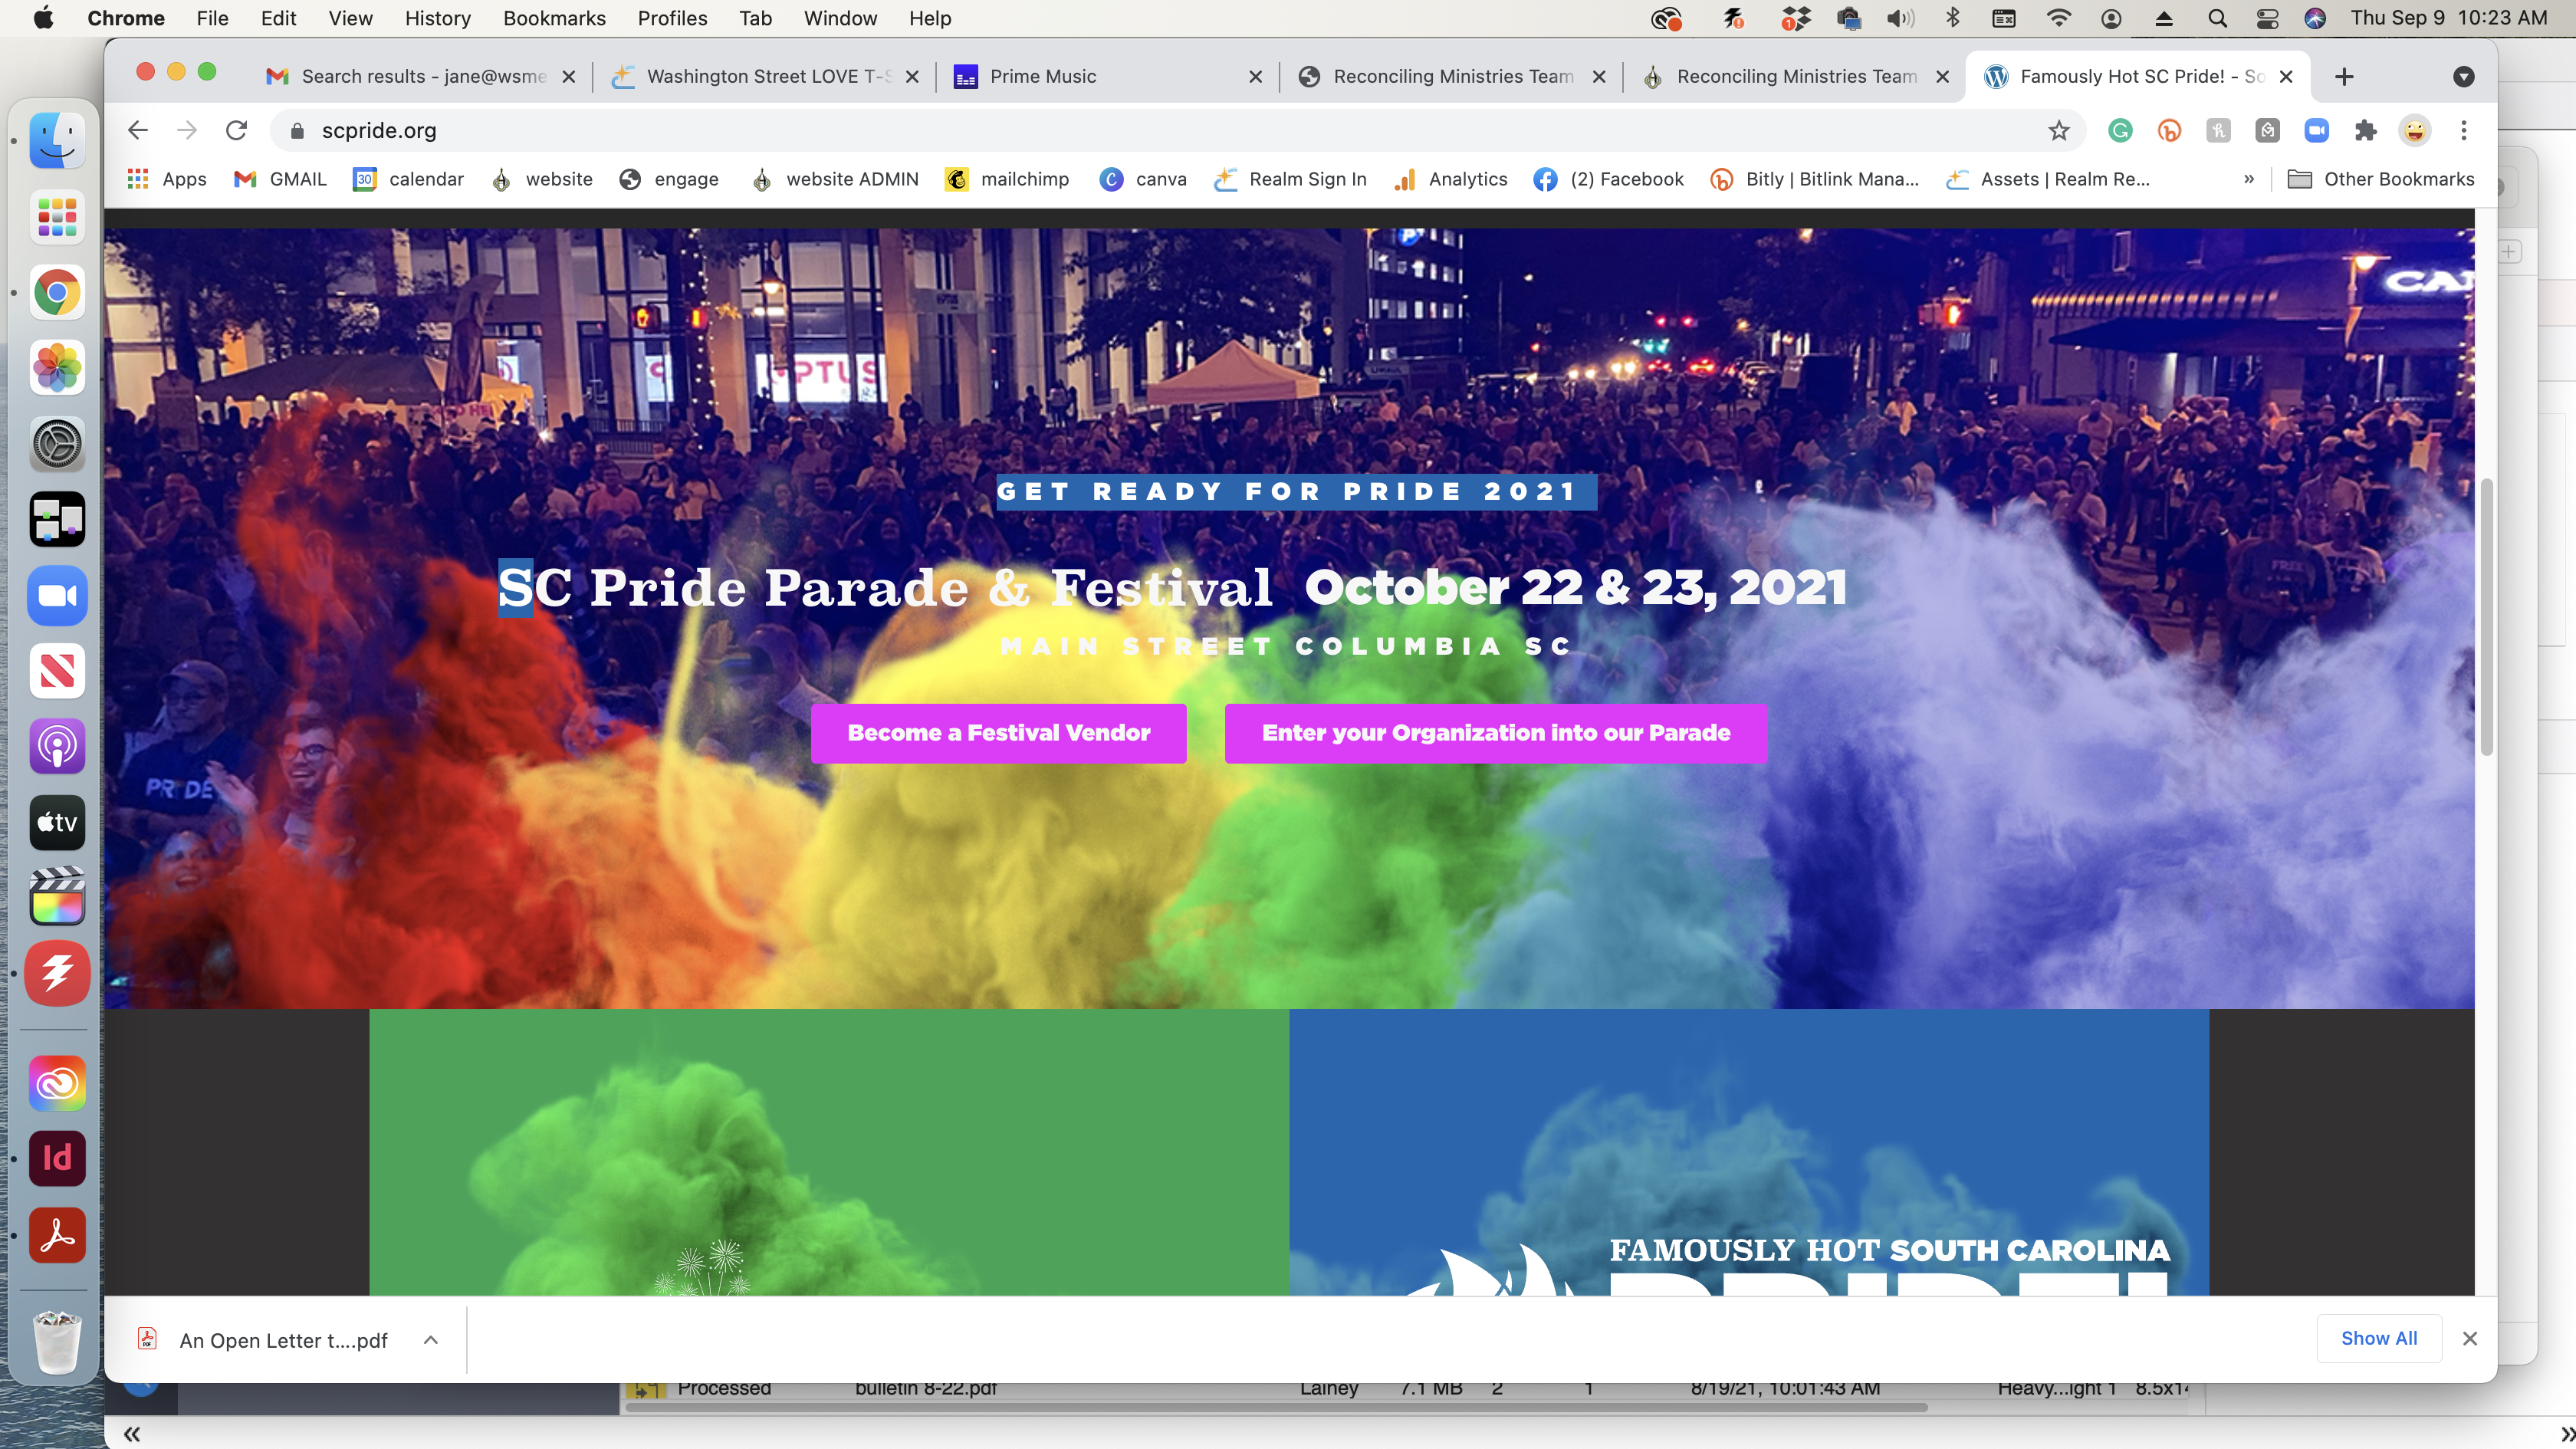Viewport: 2576px width, 1449px height.
Task: Open Adobe InDesign from the Dock
Action: (57, 1158)
